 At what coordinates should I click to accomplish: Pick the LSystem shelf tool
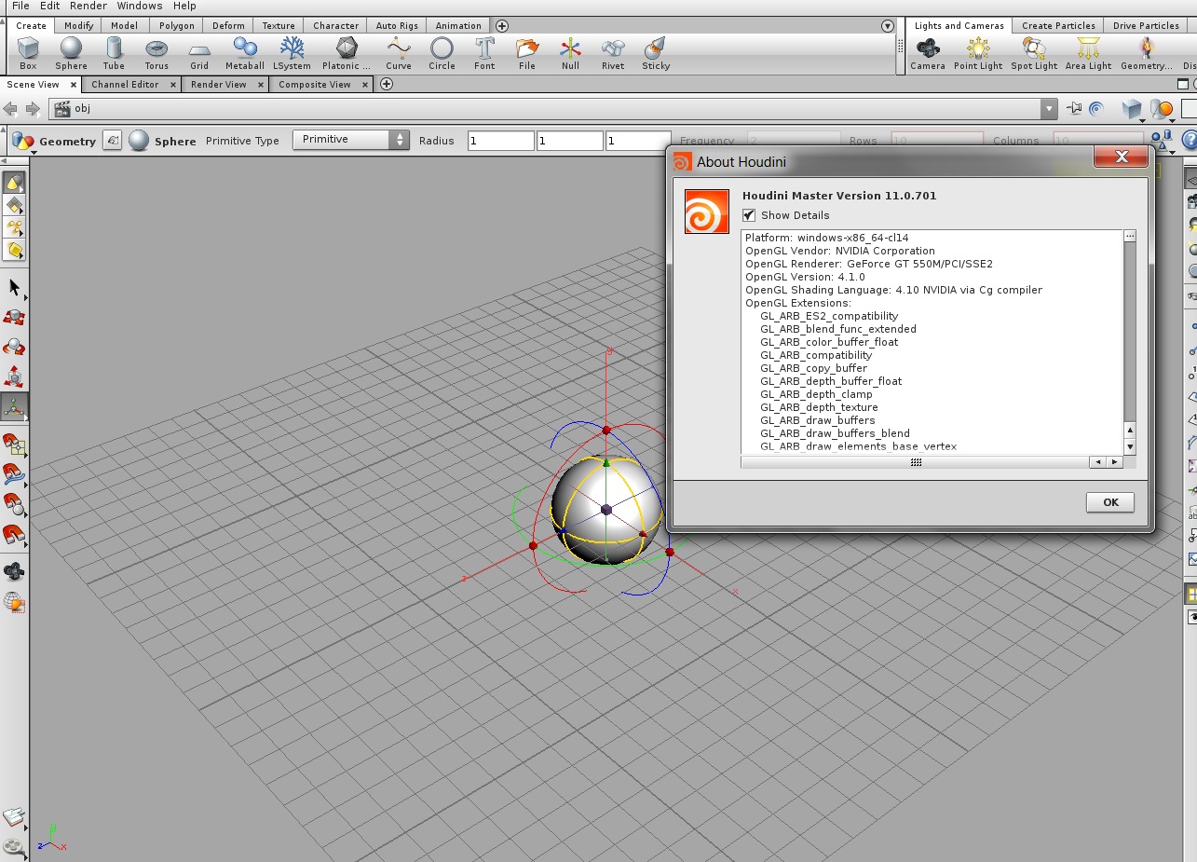[x=292, y=53]
